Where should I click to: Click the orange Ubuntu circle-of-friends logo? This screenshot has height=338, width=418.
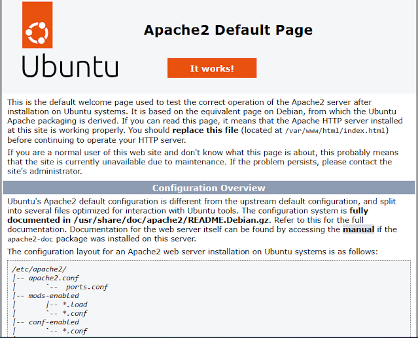37,25
